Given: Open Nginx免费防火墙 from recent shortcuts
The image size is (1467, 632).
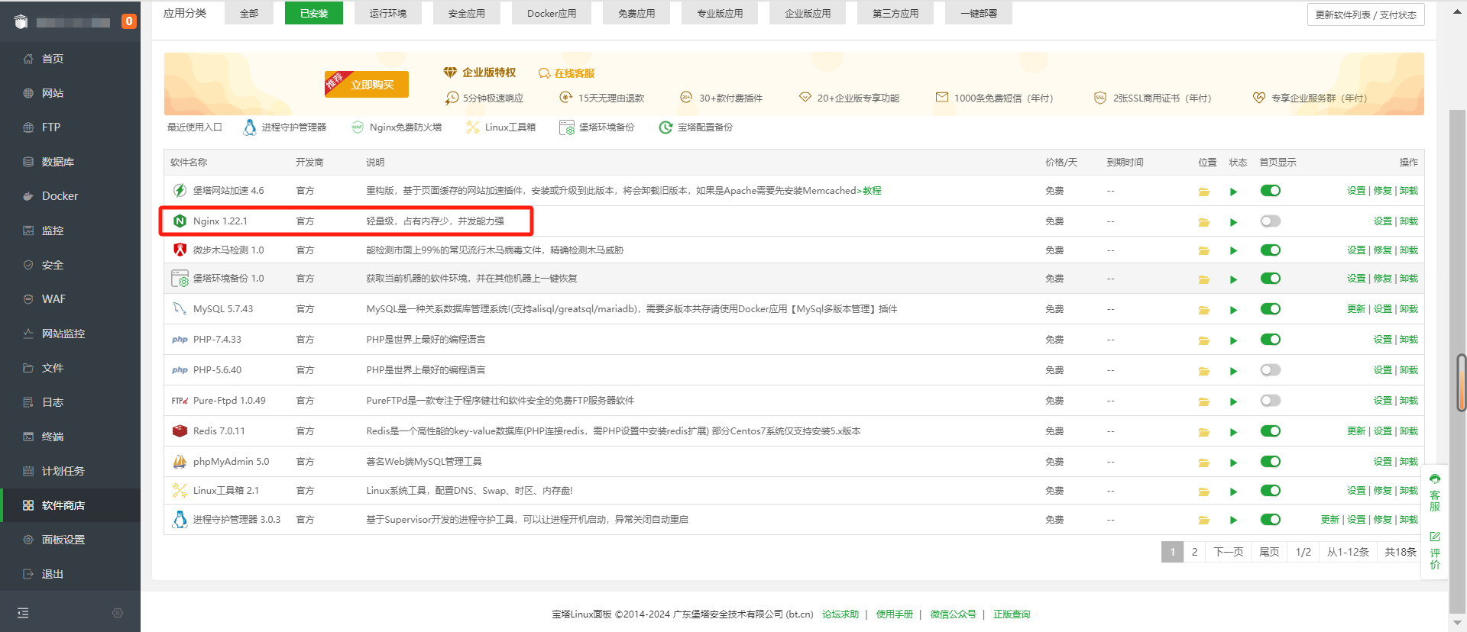Looking at the screenshot, I should [x=397, y=127].
